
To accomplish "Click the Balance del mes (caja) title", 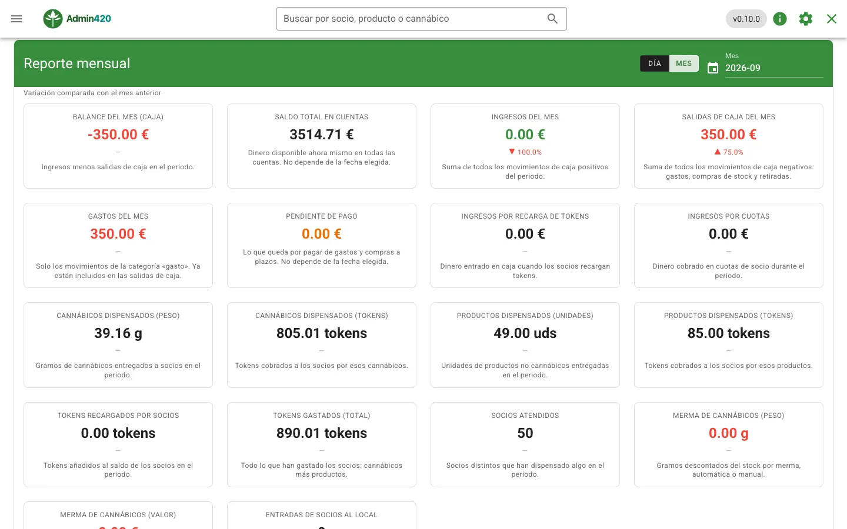I will (118, 117).
